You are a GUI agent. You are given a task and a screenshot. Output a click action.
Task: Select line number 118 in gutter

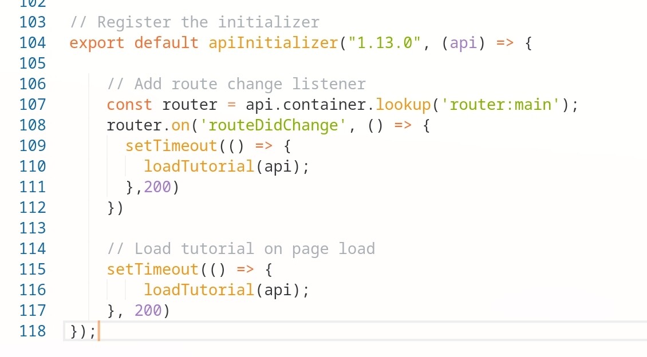click(x=33, y=331)
